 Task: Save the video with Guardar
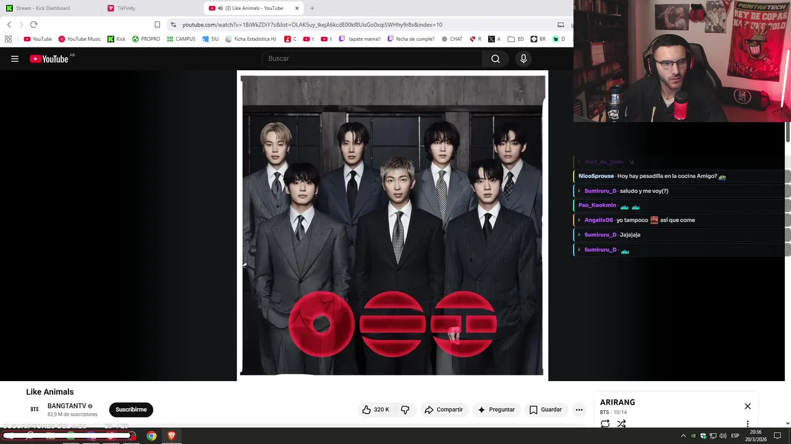(x=546, y=409)
